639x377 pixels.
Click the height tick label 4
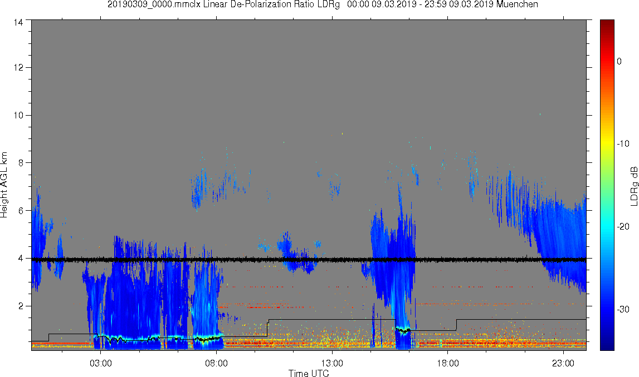(x=21, y=258)
